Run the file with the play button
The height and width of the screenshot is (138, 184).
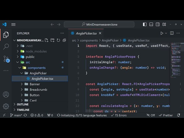coord(162,33)
